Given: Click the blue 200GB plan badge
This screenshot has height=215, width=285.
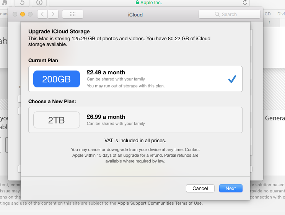Looking at the screenshot, I should pyautogui.click(x=57, y=79).
